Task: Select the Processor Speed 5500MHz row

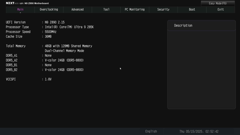Action: pyautogui.click(x=31, y=32)
